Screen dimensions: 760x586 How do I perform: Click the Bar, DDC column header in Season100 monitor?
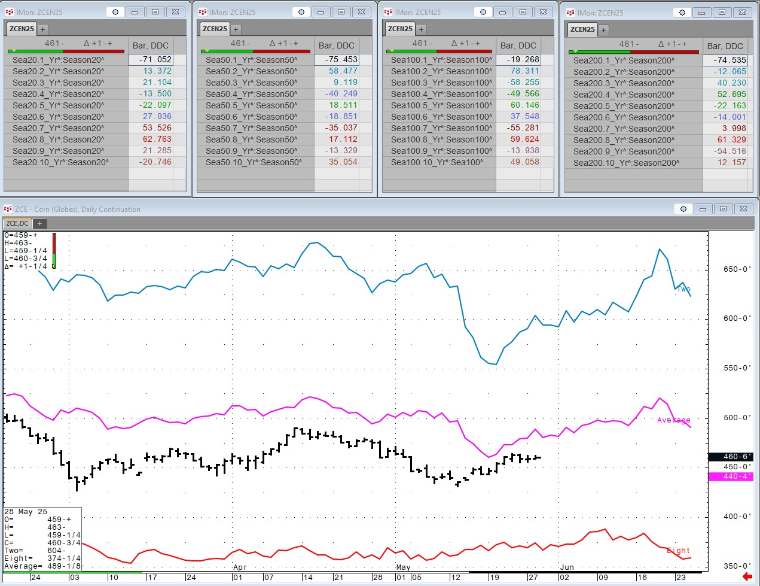[x=518, y=45]
